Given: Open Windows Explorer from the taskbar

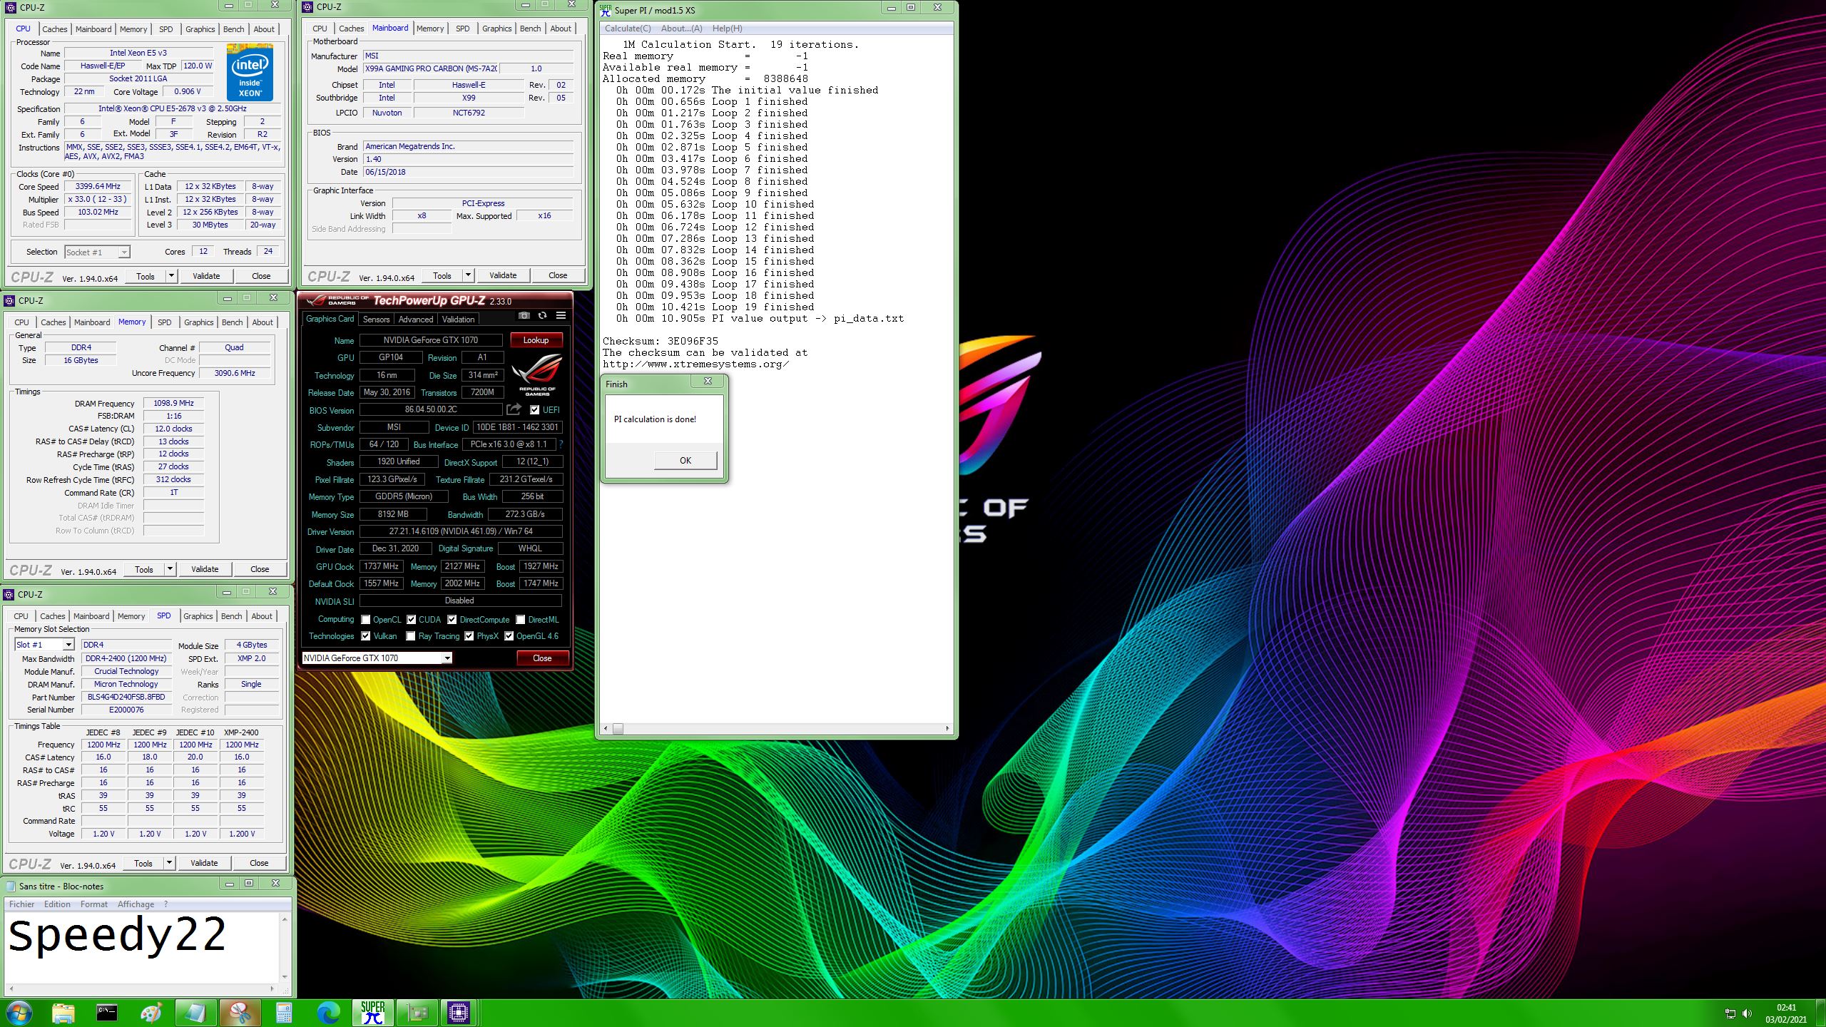Looking at the screenshot, I should coord(63,1013).
